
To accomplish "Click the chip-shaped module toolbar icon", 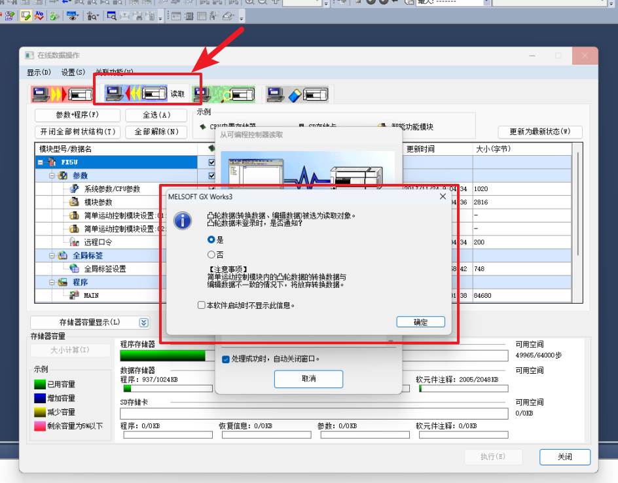I will (189, 16).
